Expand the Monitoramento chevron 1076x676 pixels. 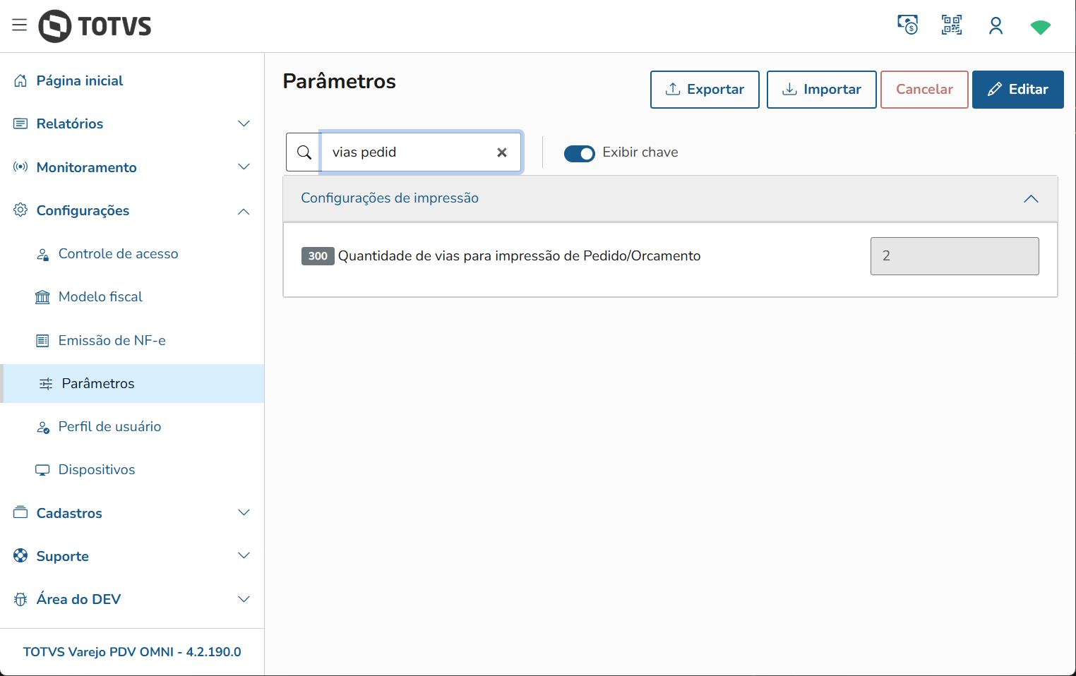(244, 167)
